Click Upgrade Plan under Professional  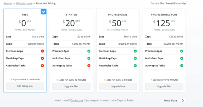(118, 86)
